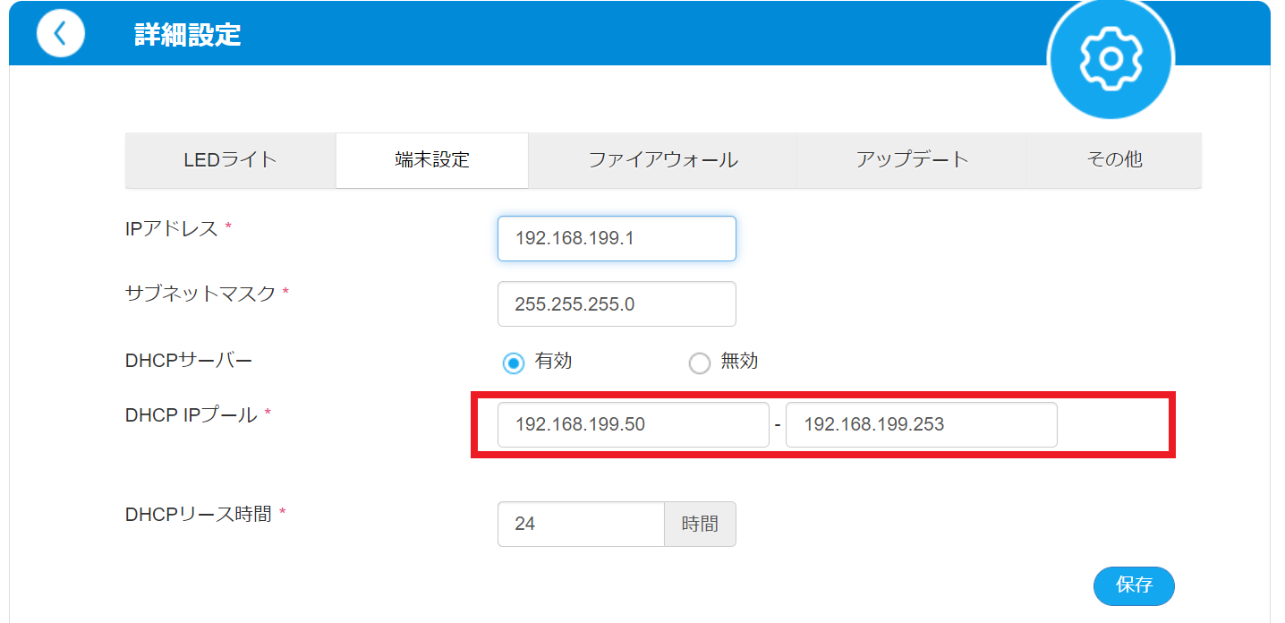Disable DHCP server with 無効 radio
This screenshot has height=623, width=1285.
pyautogui.click(x=699, y=363)
